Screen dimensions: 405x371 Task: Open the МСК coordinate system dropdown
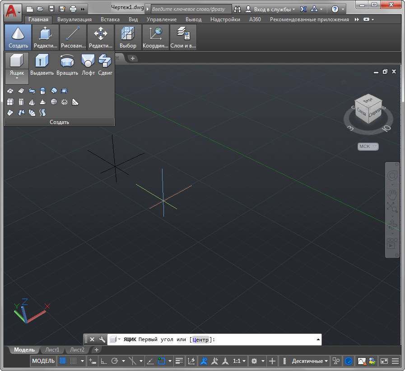(368, 147)
